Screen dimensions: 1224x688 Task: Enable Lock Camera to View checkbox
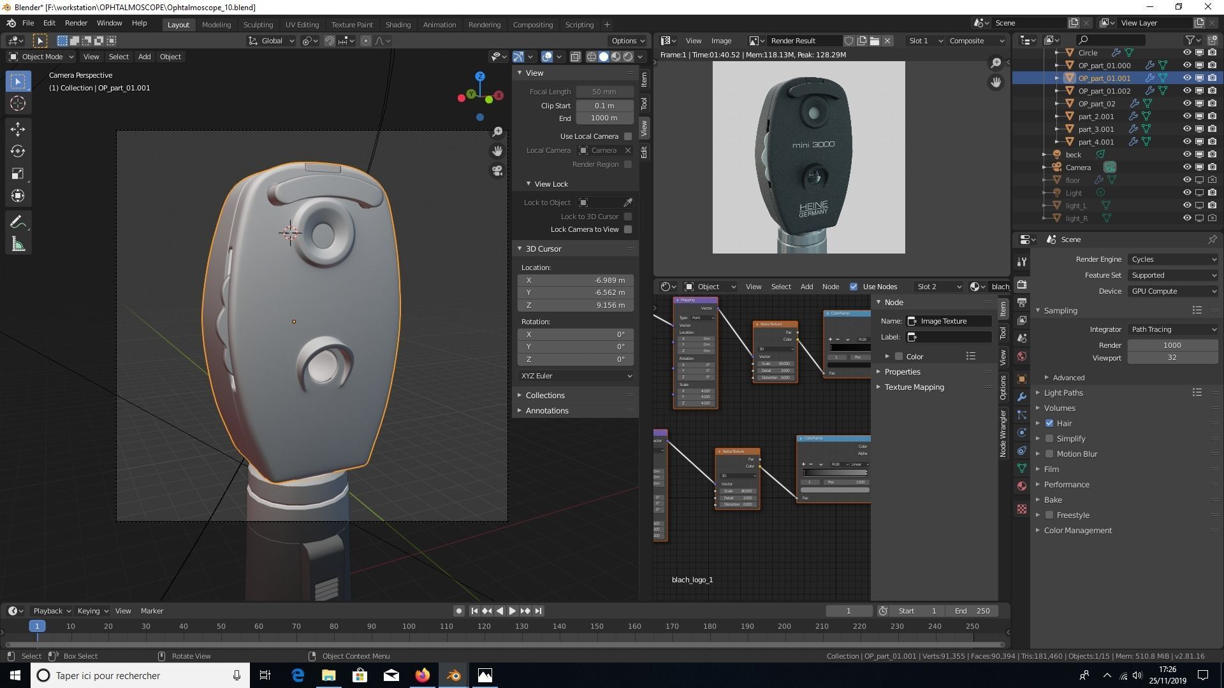[628, 229]
